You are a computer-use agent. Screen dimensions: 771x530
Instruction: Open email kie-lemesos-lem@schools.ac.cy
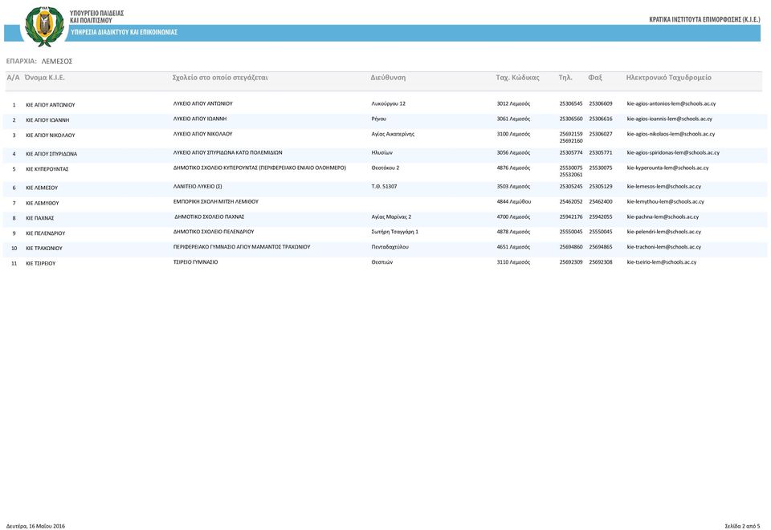coord(664,187)
